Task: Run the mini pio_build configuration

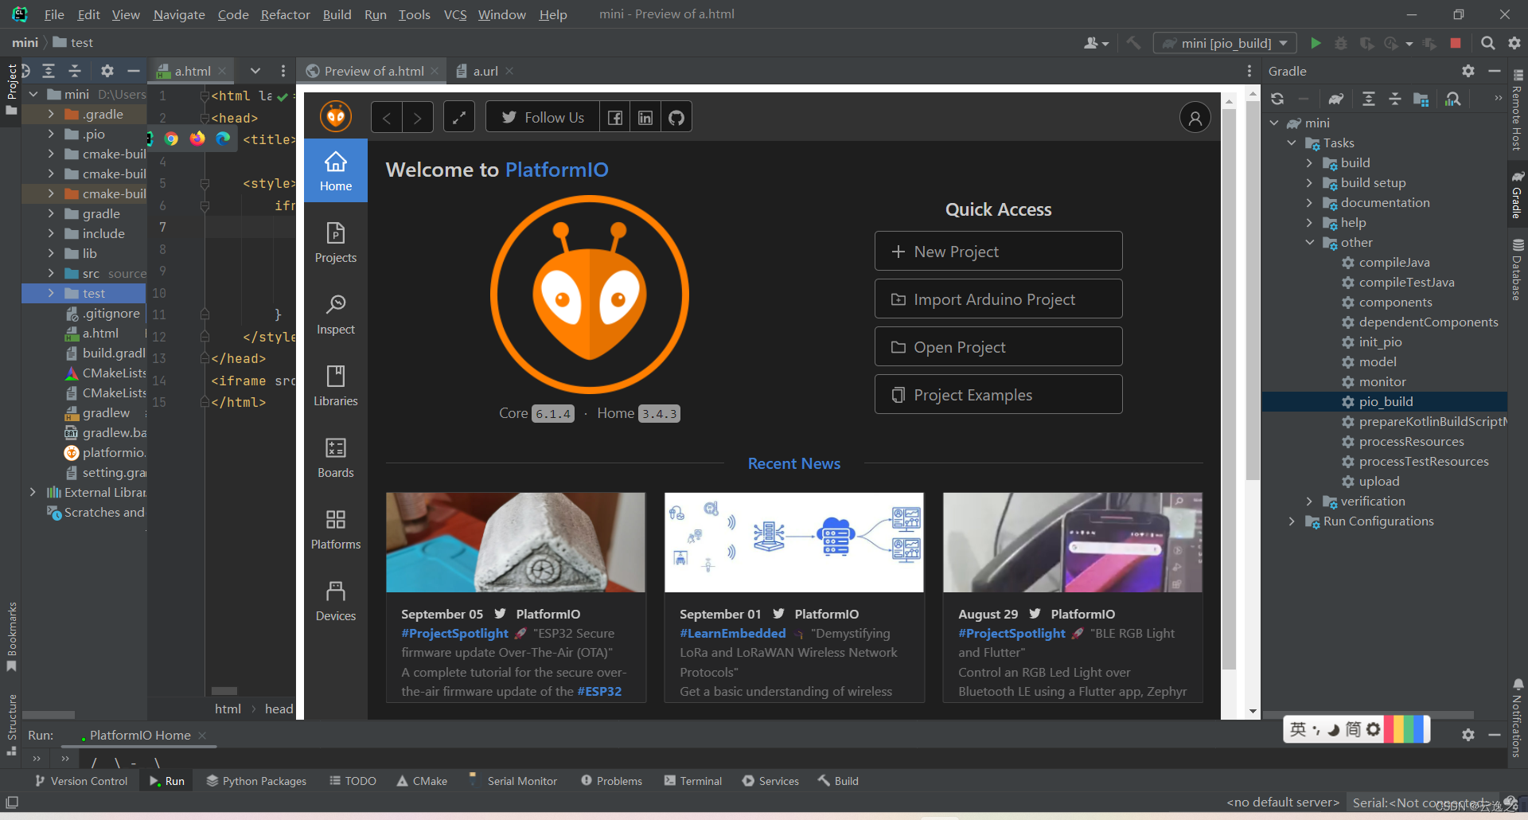Action: coord(1316,43)
